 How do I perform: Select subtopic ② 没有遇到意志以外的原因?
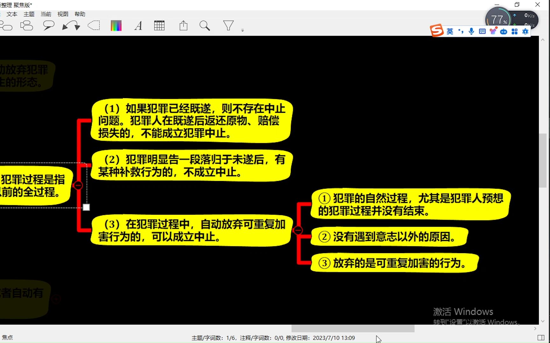(389, 237)
